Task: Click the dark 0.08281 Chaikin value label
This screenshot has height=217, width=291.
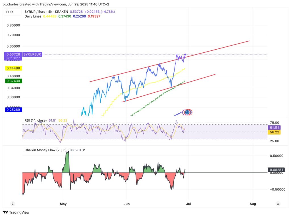Action: coord(276,170)
